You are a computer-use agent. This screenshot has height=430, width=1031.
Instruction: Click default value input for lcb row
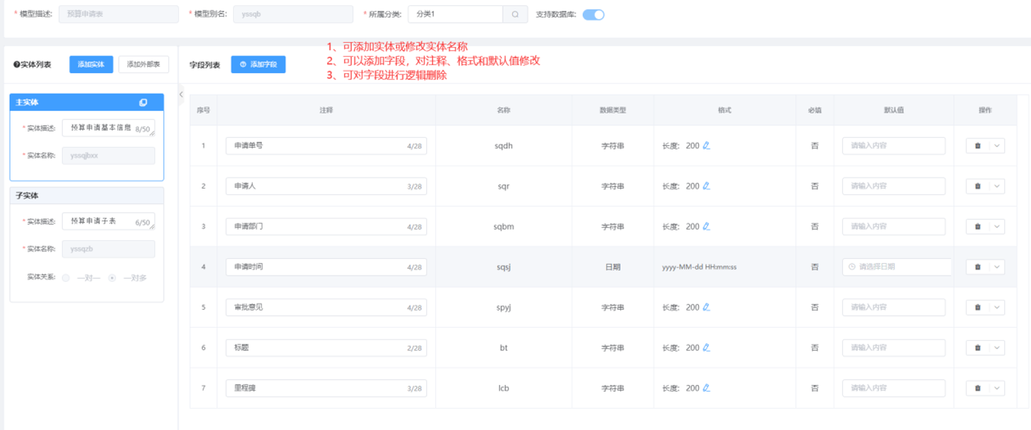click(894, 388)
